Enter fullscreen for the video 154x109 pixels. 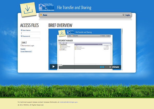pyautogui.click(x=110, y=67)
